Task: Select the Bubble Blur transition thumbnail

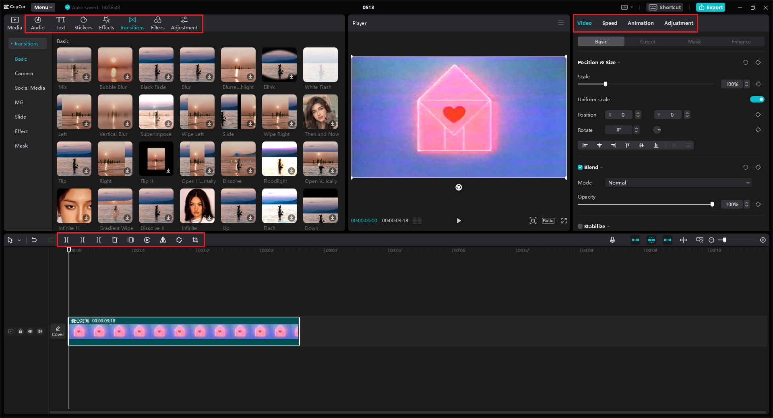Action: click(115, 65)
